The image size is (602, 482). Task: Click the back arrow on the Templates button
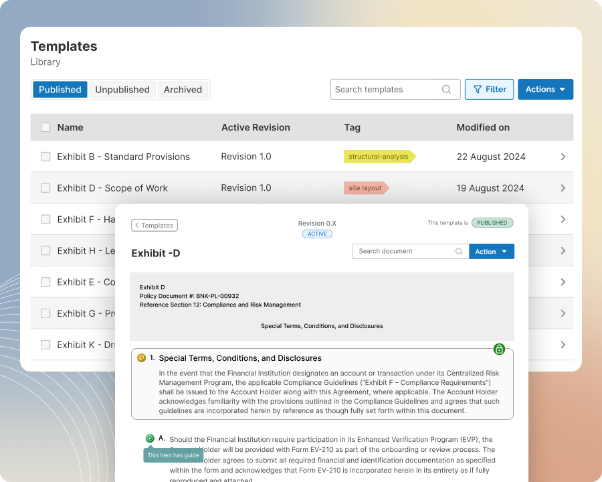136,225
